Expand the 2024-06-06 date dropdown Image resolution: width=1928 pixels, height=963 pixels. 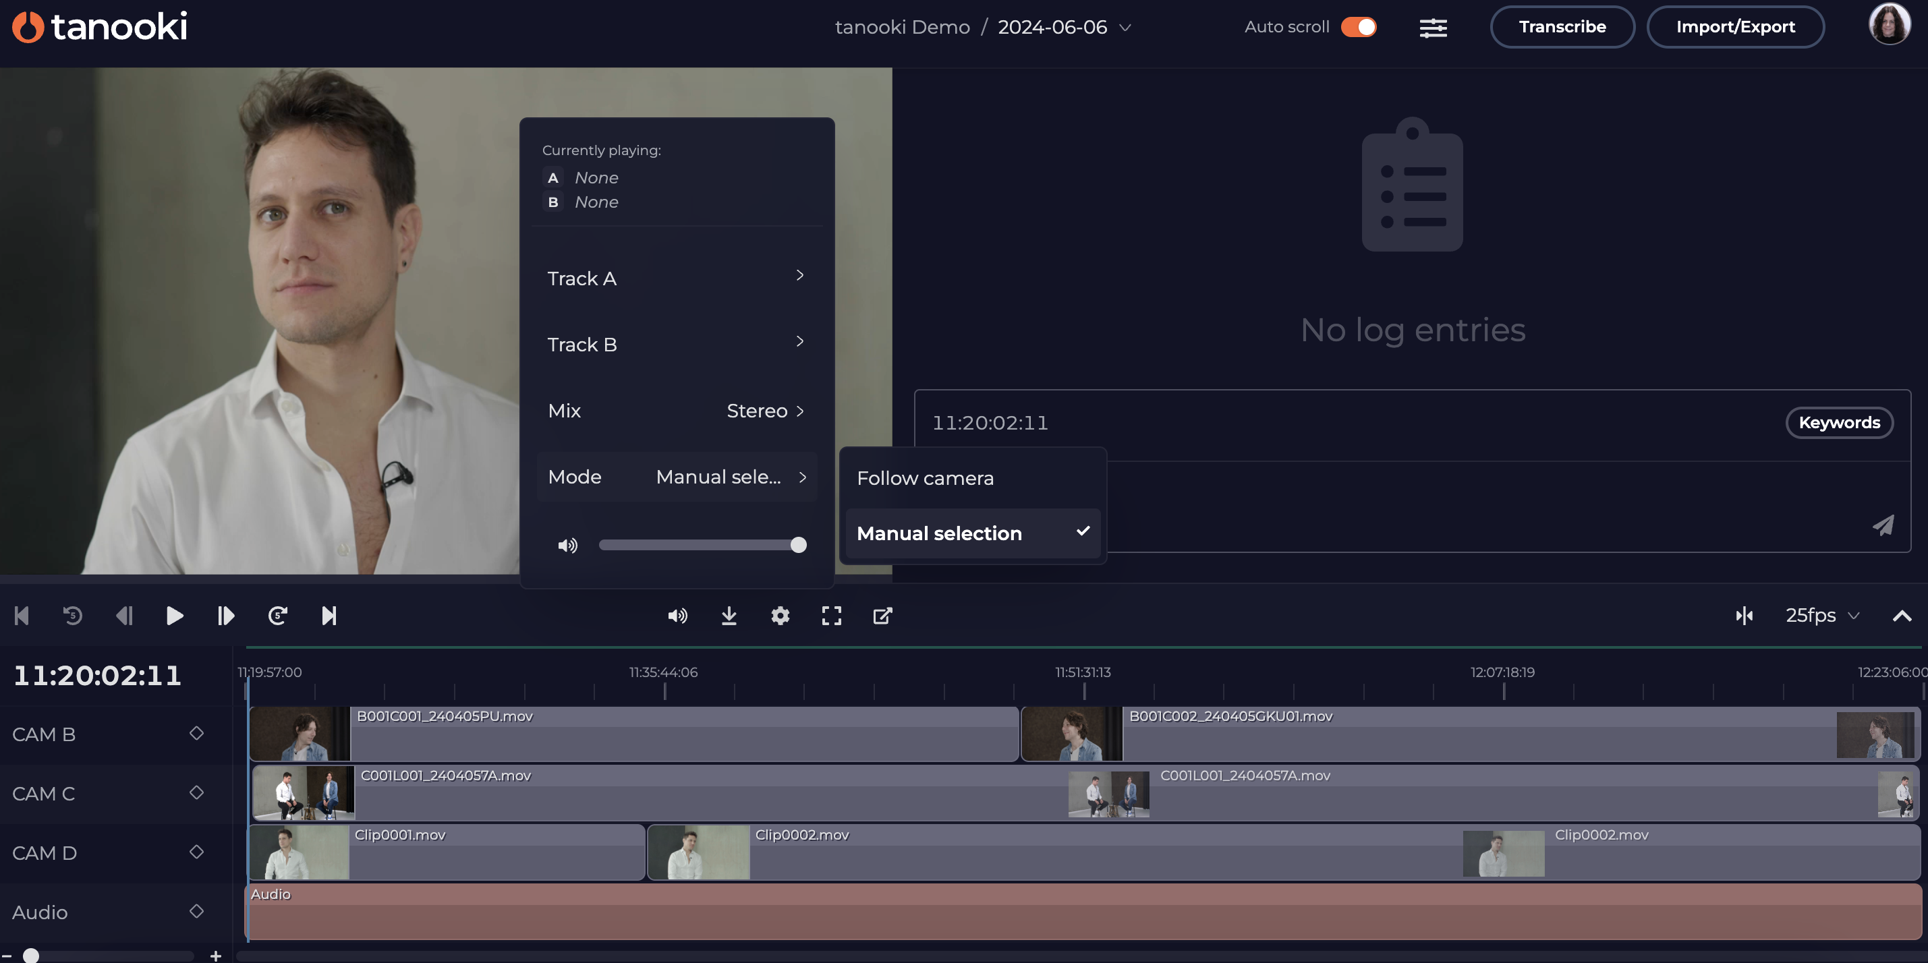[x=1125, y=28]
